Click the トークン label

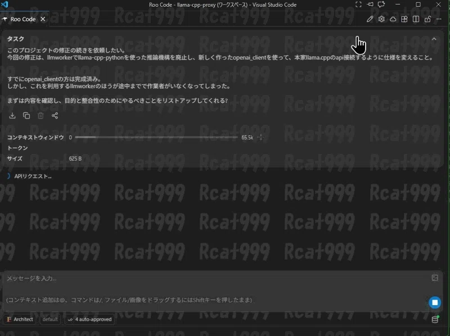pyautogui.click(x=17, y=148)
